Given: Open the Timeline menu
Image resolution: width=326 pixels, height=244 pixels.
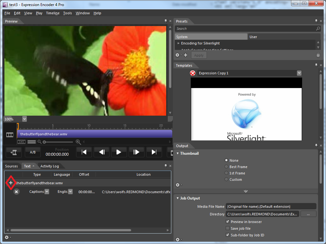Looking at the screenshot, I should tap(52, 13).
